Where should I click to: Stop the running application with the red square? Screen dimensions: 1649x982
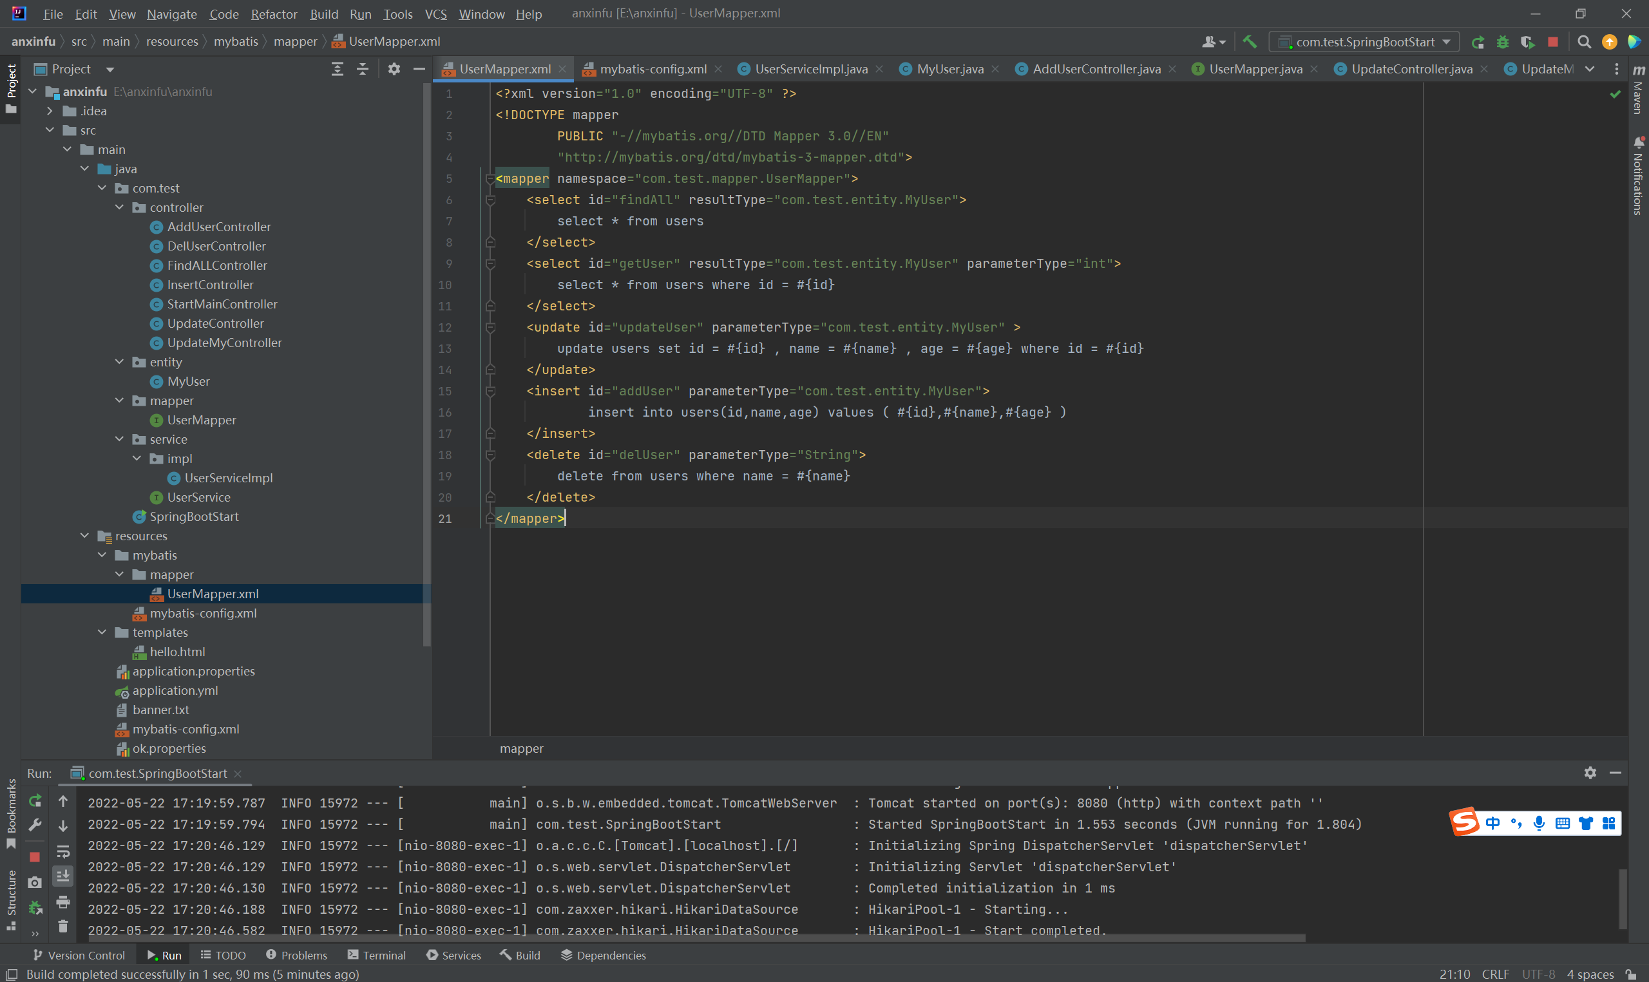click(x=1552, y=42)
